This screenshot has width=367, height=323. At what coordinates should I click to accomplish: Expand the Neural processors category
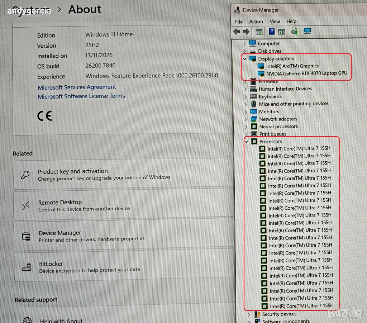[246, 127]
